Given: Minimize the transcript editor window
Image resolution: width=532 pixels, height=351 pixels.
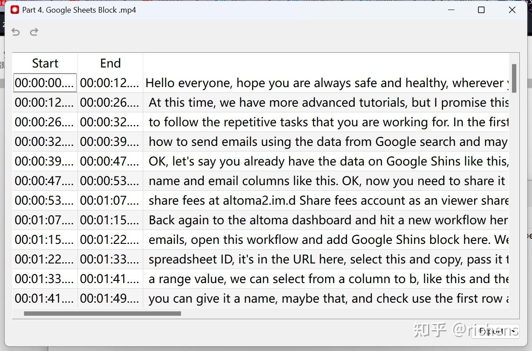Looking at the screenshot, I should click(x=451, y=10).
